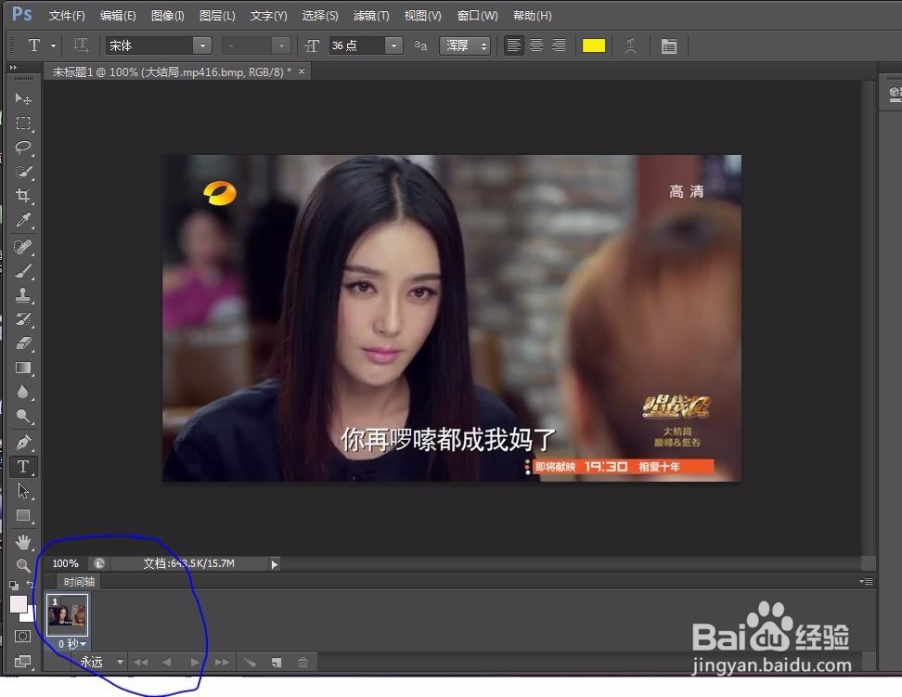Align text left
Viewport: 902px width, 697px height.
514,45
